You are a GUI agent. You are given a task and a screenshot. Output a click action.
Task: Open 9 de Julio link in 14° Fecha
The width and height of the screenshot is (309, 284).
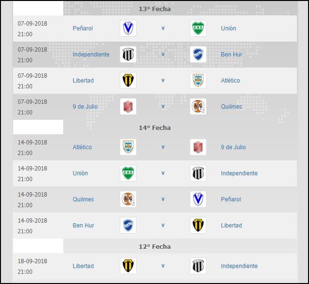[233, 147]
